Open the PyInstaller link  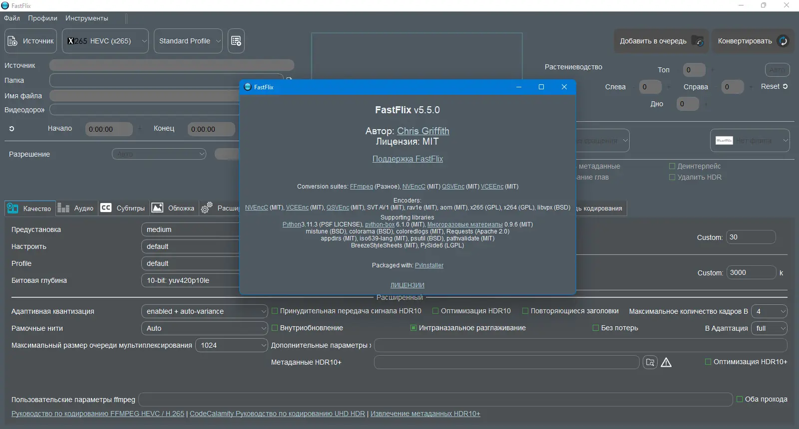point(429,265)
